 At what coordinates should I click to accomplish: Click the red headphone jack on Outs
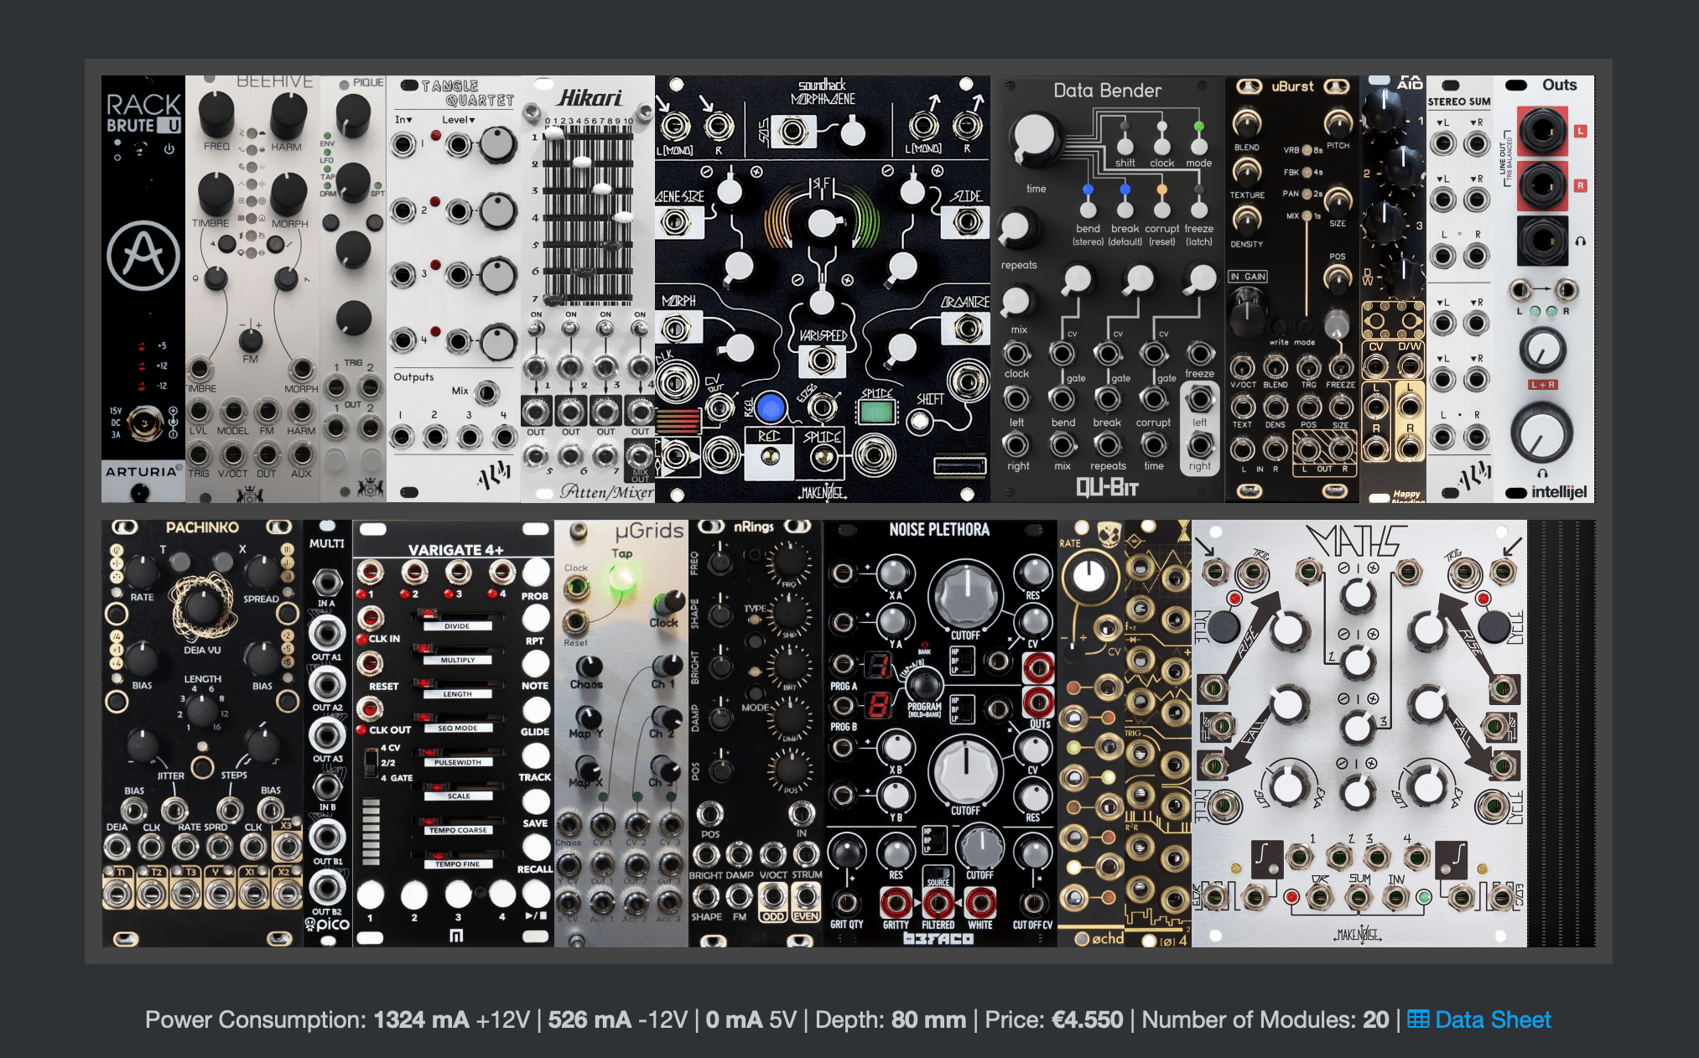tap(1541, 241)
